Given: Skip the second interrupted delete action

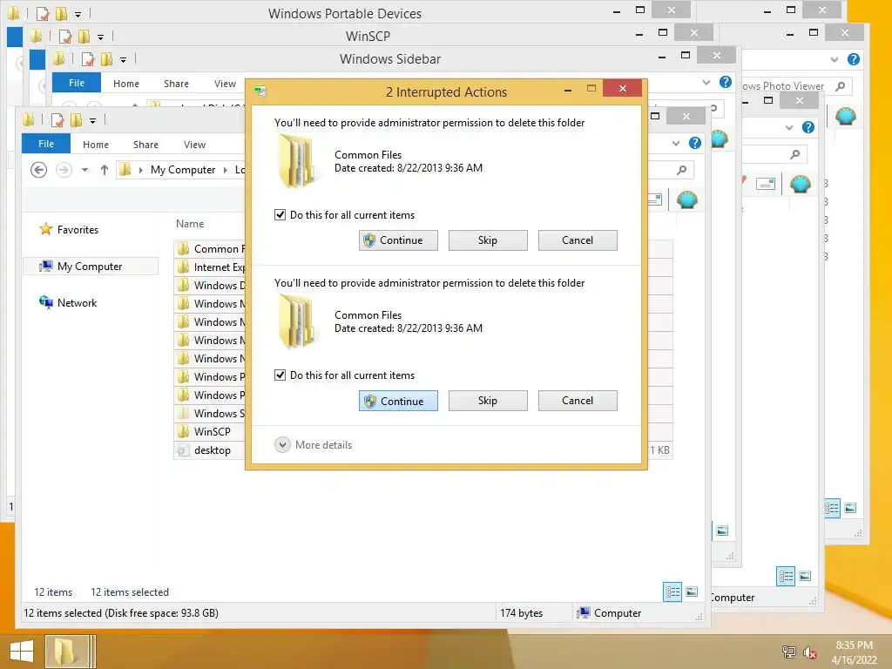Looking at the screenshot, I should coord(488,401).
